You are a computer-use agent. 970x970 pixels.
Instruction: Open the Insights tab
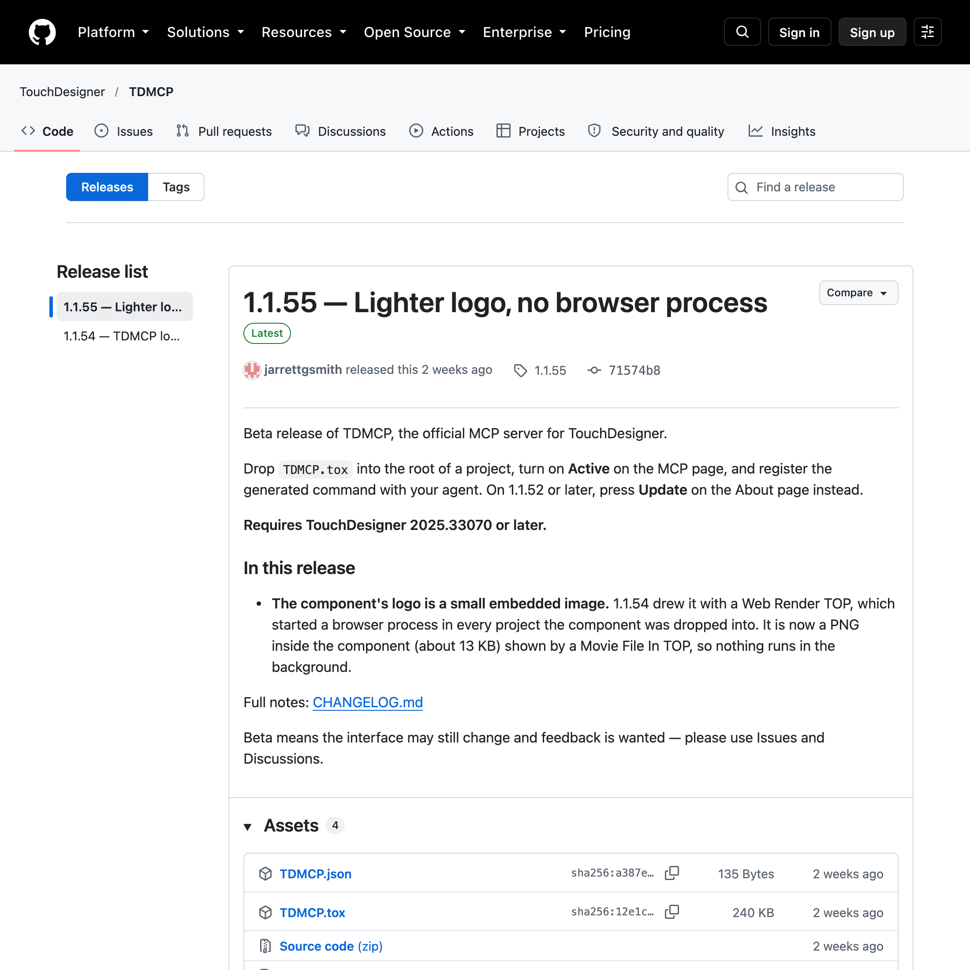[782, 131]
